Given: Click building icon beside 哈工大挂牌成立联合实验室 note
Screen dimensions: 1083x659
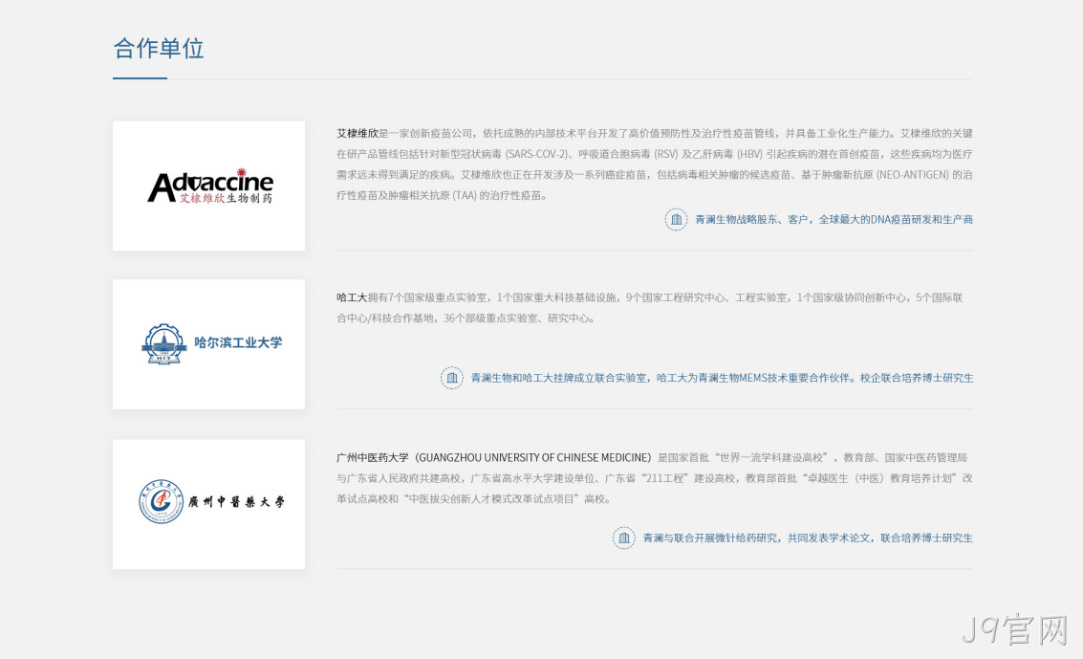Looking at the screenshot, I should tap(452, 378).
